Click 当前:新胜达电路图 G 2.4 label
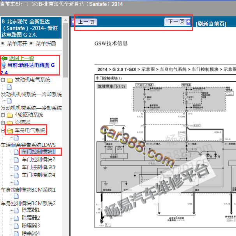The image size is (236, 236). pos(28,69)
